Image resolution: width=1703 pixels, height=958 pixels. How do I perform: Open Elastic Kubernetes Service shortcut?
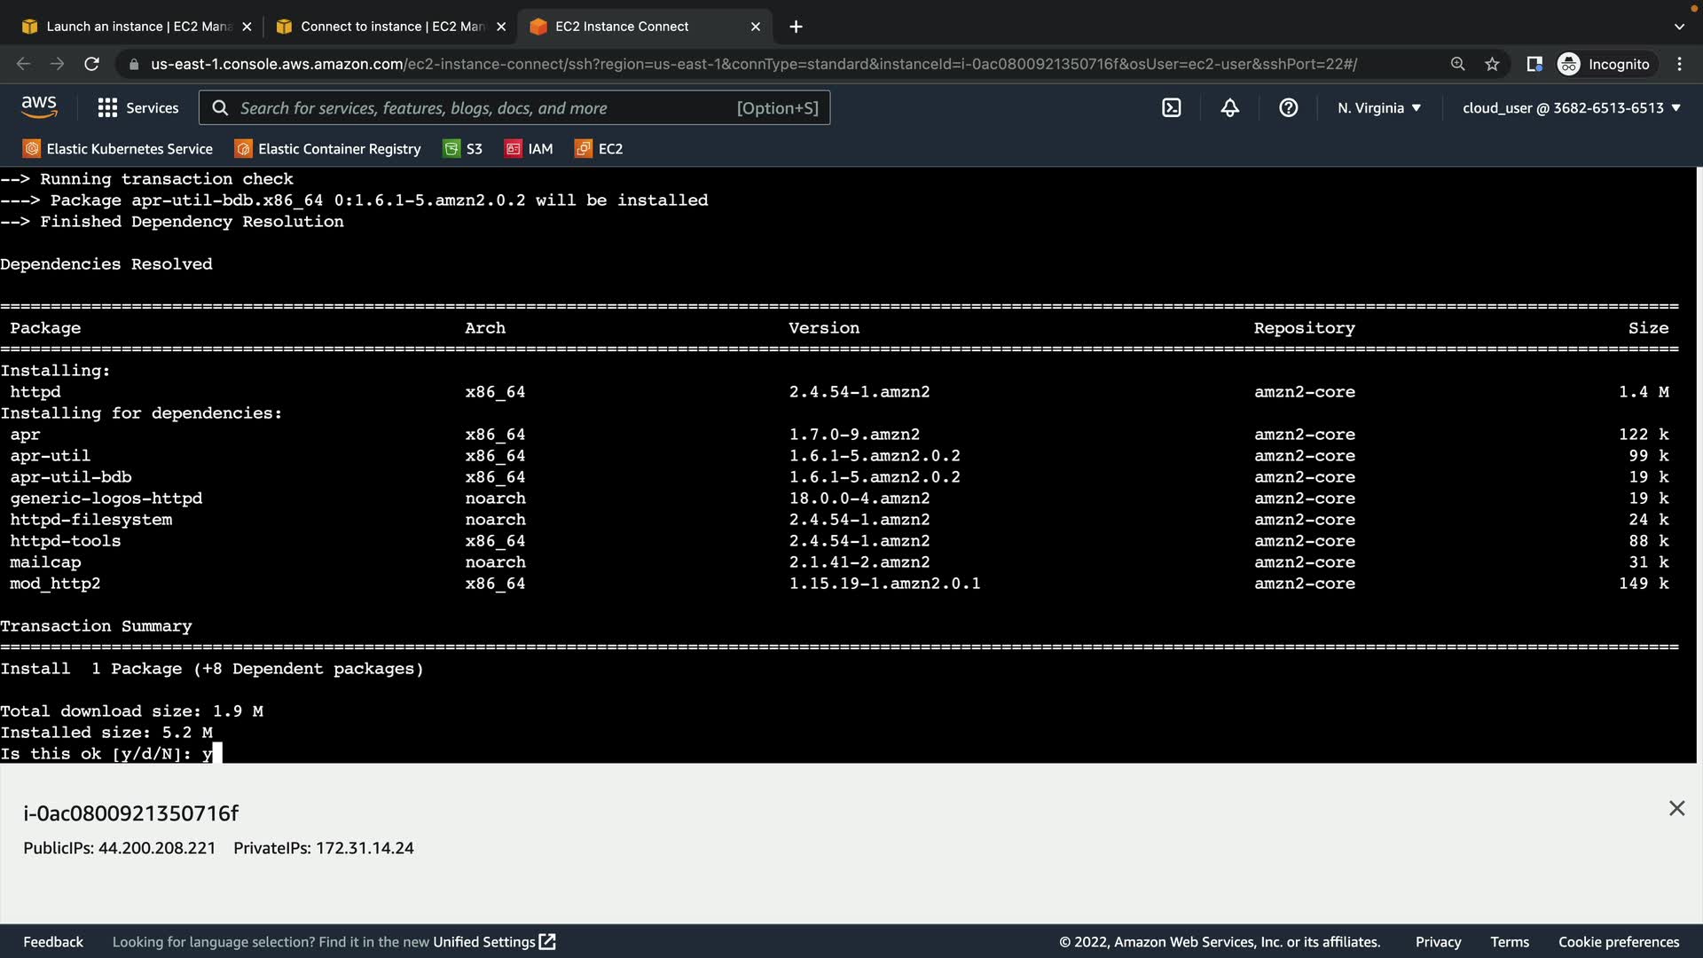[118, 149]
